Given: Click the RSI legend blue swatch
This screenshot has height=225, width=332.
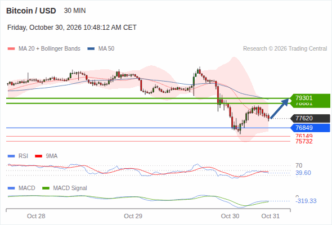Looking at the screenshot, I should (x=11, y=156).
